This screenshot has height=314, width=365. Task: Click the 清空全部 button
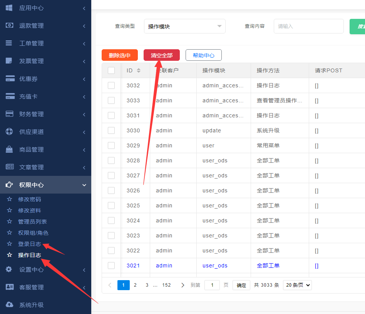tap(162, 55)
